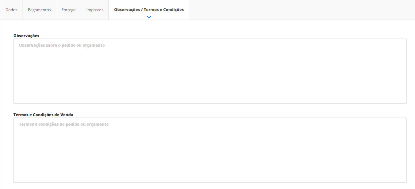Viewport: 415px width, 189px height.
Task: Open the Dados tab
Action: coord(11,10)
